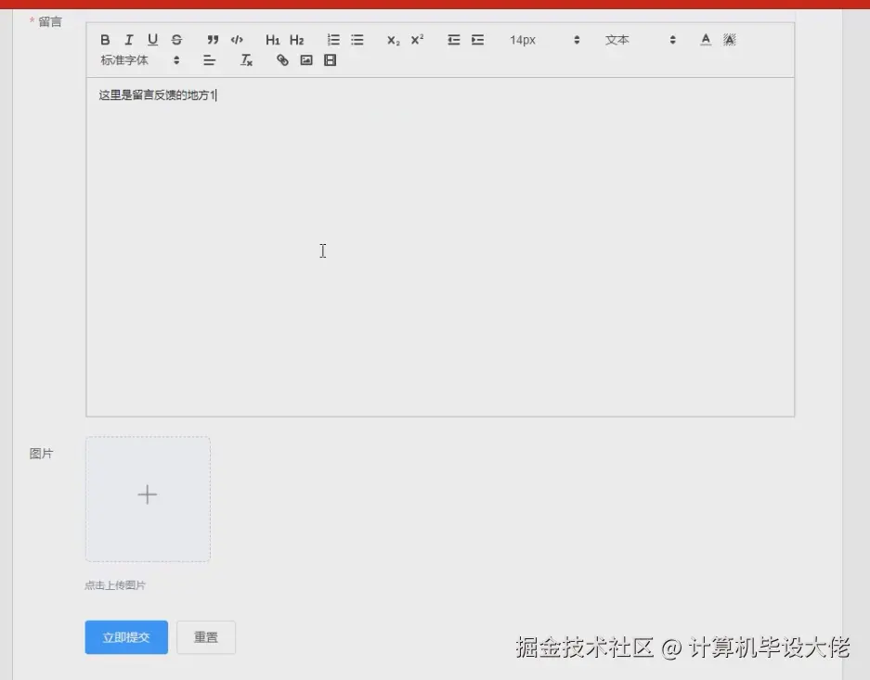Image resolution: width=870 pixels, height=680 pixels.
Task: Insert a blockquote
Action: tap(213, 40)
